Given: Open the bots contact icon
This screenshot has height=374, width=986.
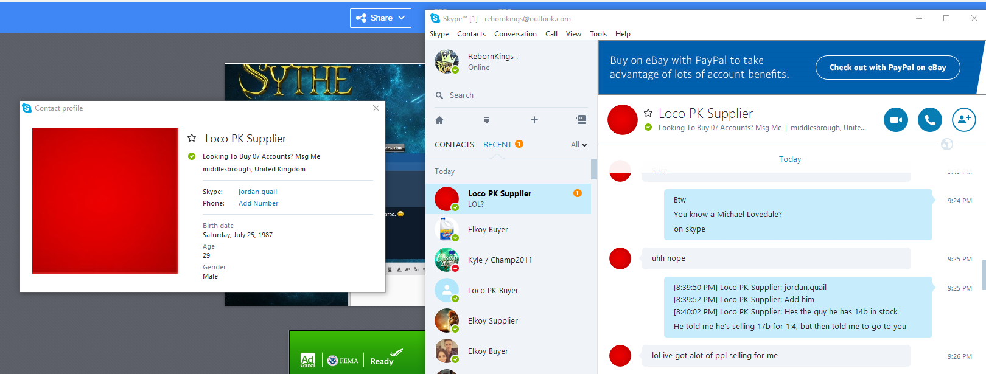Looking at the screenshot, I should [581, 120].
